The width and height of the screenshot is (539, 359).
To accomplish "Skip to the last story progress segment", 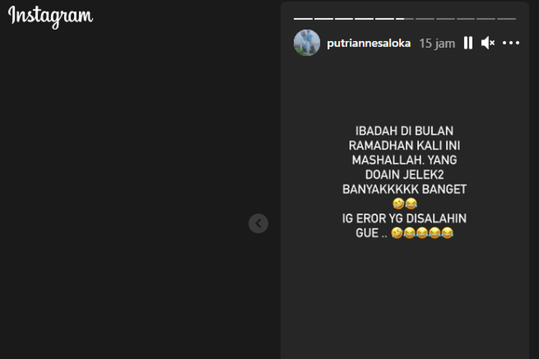I will 507,19.
